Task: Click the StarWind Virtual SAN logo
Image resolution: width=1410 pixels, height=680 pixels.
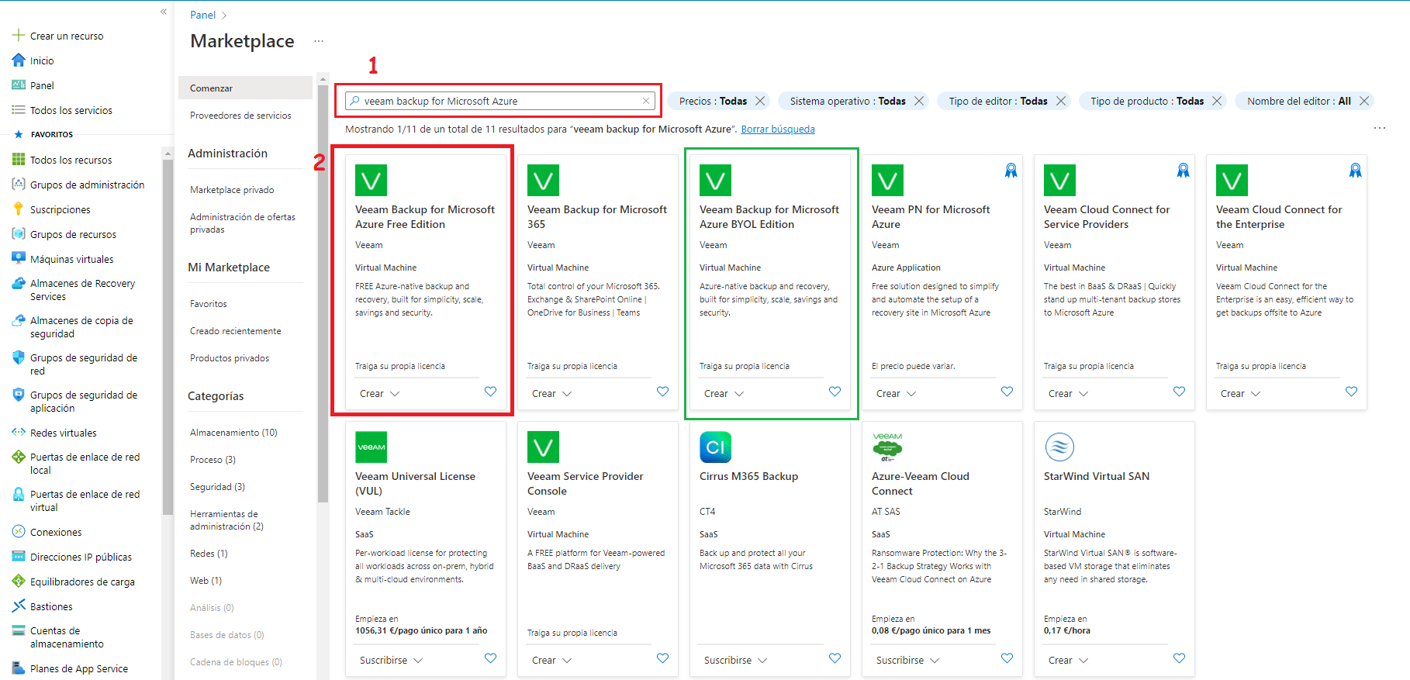Action: tap(1059, 447)
